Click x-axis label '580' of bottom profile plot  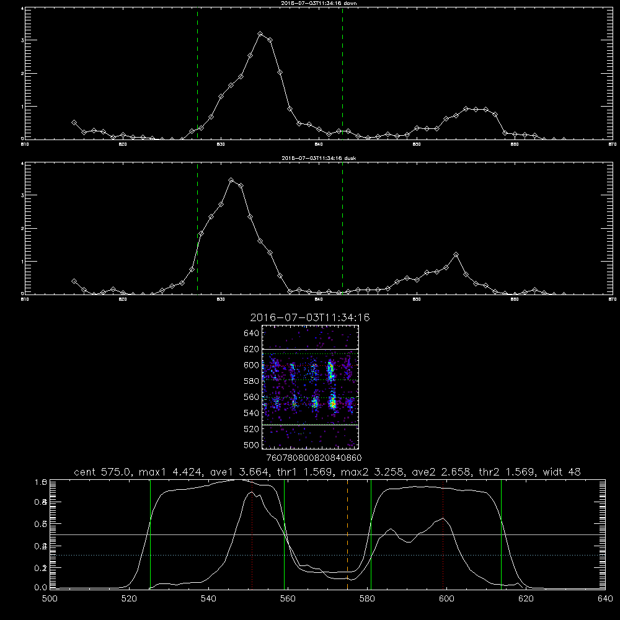coord(367,599)
